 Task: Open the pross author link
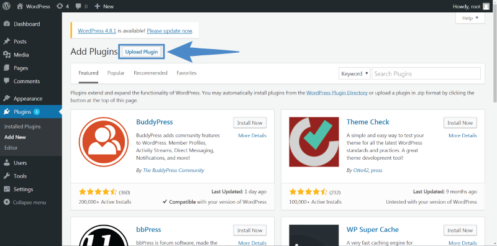(x=376, y=170)
